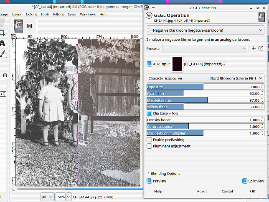The width and height of the screenshot is (269, 202).
Task: Close the image tab with X icon
Action: click(x=30, y=26)
